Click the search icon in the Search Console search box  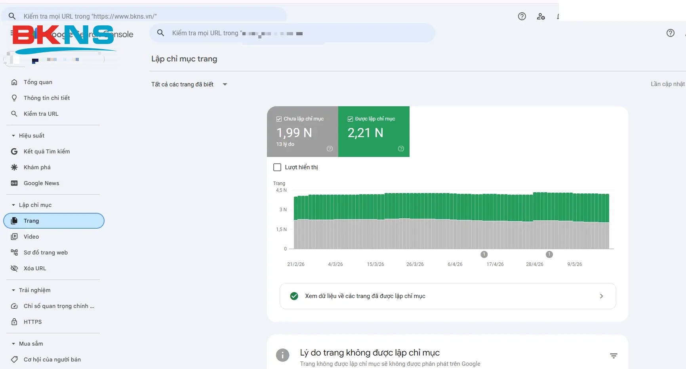click(x=160, y=33)
